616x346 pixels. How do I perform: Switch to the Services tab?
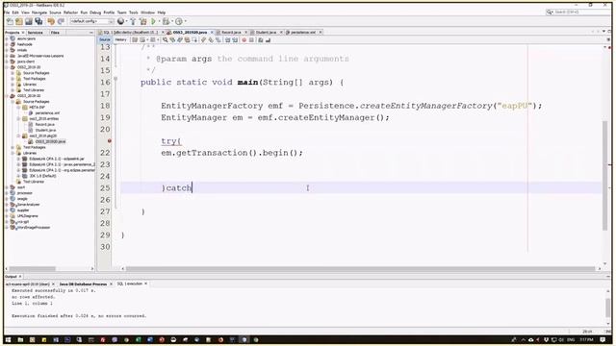pos(36,33)
